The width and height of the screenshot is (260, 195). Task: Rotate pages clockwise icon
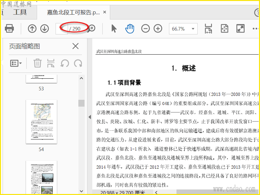pyautogui.click(x=78, y=63)
